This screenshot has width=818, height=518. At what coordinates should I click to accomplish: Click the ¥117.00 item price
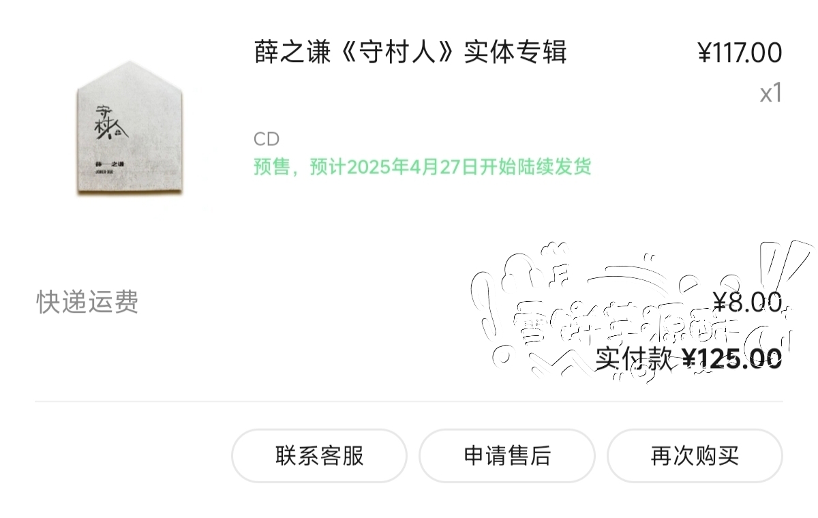[x=740, y=52]
